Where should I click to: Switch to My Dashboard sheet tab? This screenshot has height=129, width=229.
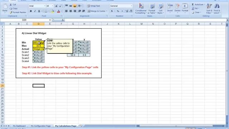pos(19,126)
